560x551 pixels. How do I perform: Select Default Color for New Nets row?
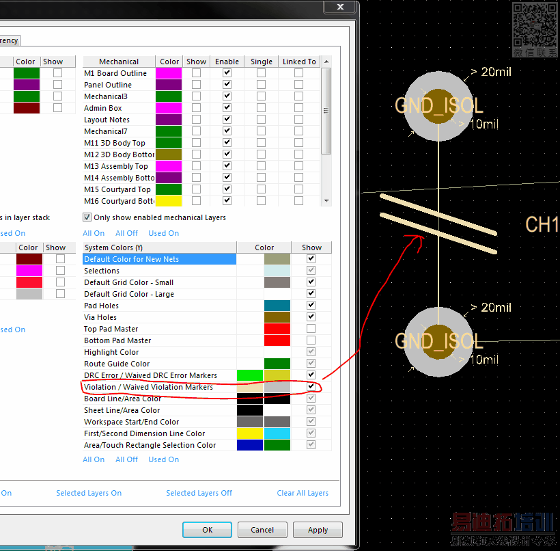point(159,259)
